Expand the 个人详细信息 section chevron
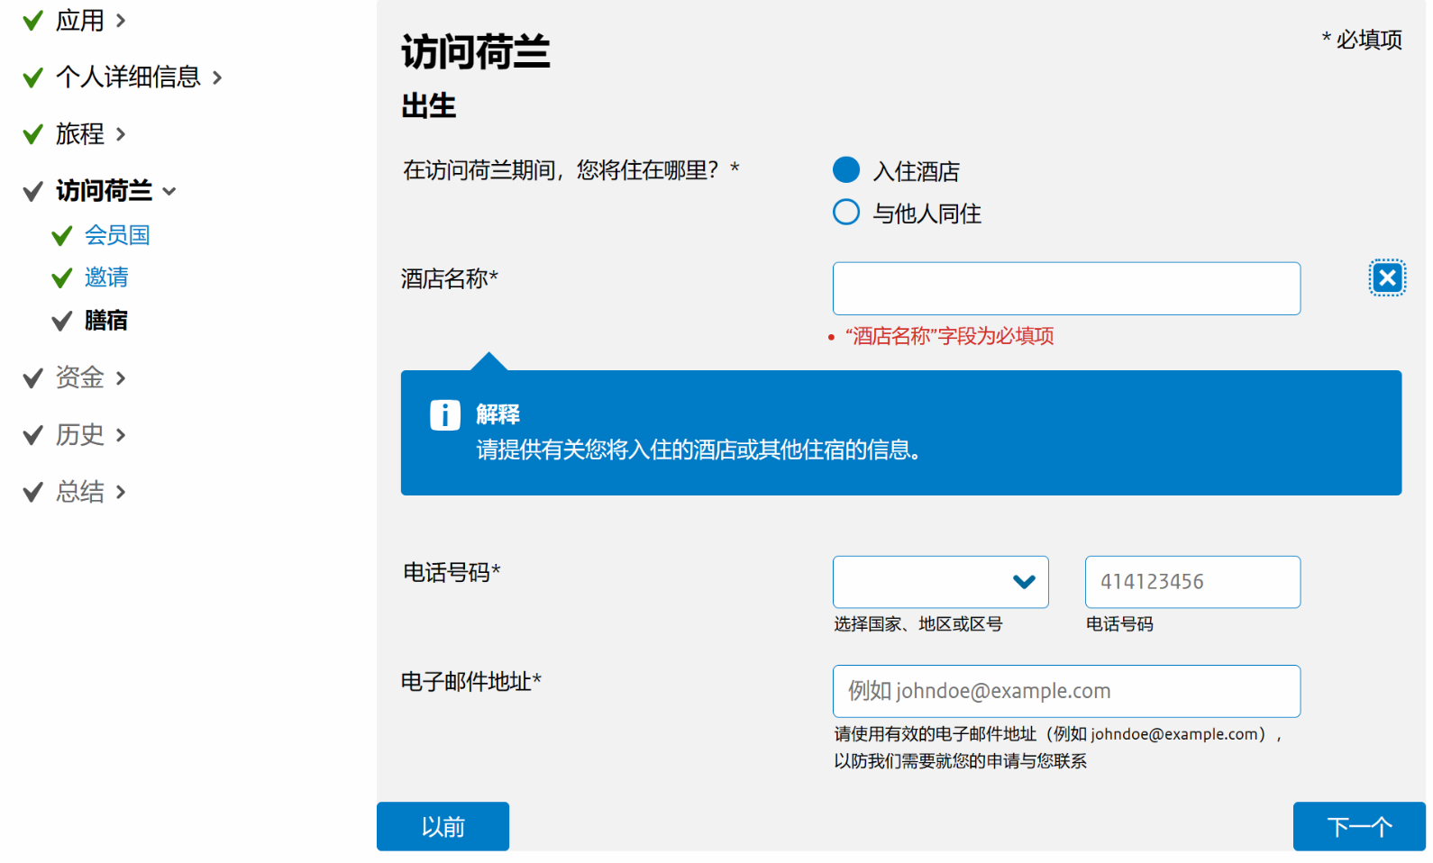 217,77
